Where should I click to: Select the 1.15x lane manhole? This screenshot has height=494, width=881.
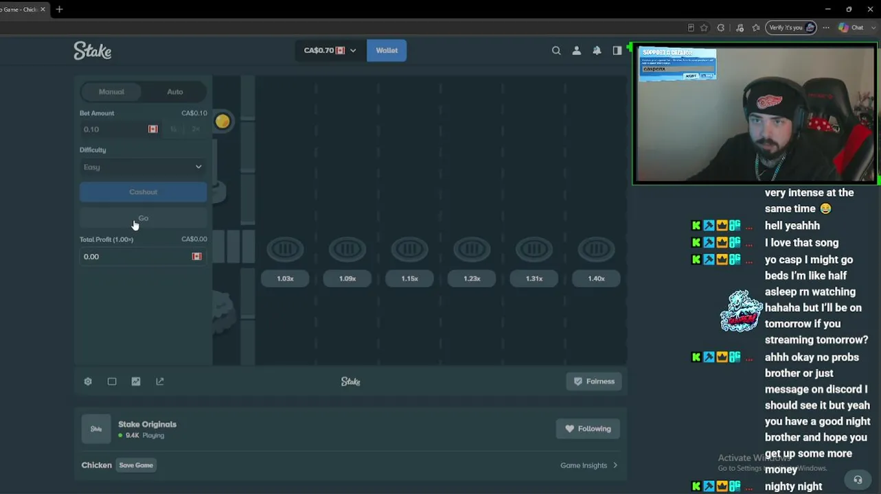tap(410, 249)
